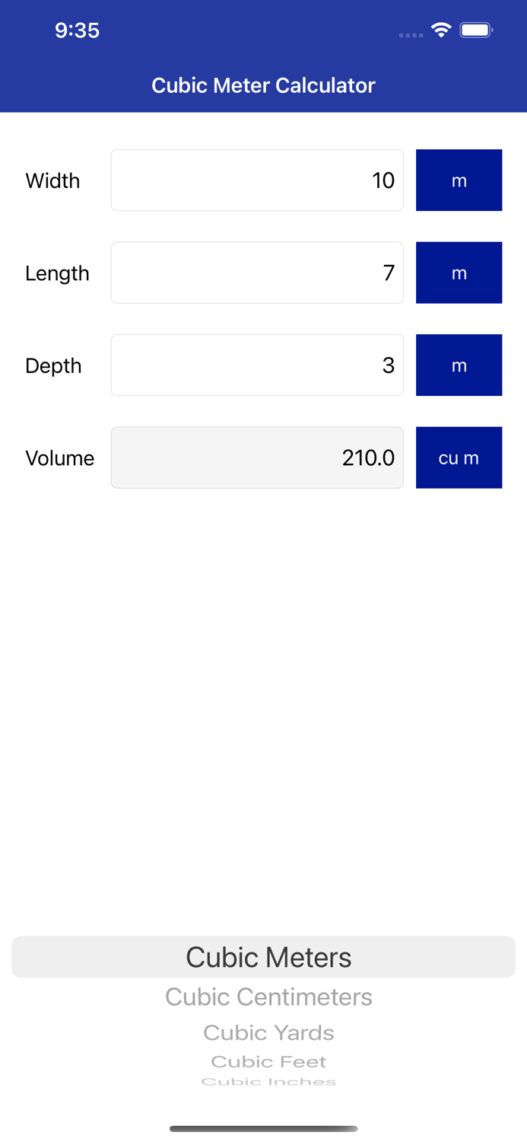Click the Cubic Meter Calculator title
Screen dimensions: 527x1142
[263, 85]
